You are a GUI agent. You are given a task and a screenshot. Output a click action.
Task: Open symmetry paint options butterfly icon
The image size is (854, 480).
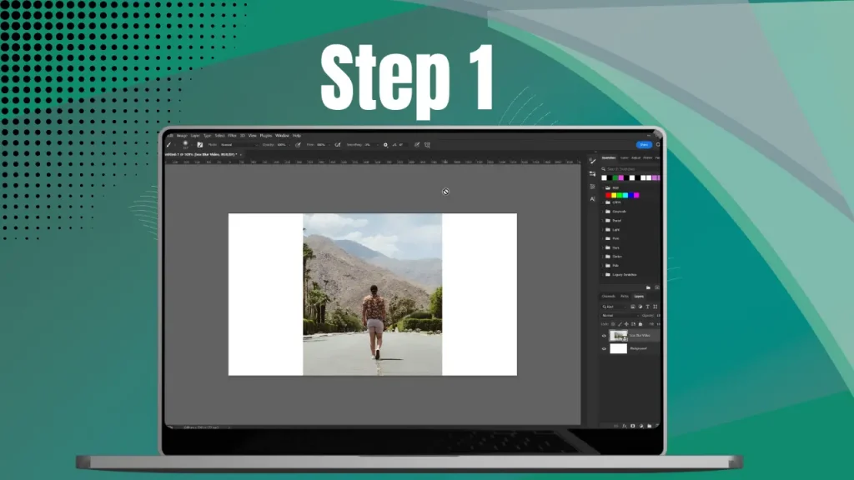pos(428,145)
